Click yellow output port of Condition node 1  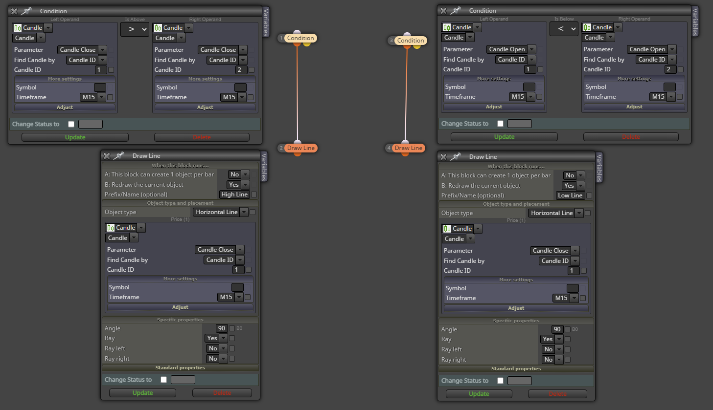pos(307,44)
